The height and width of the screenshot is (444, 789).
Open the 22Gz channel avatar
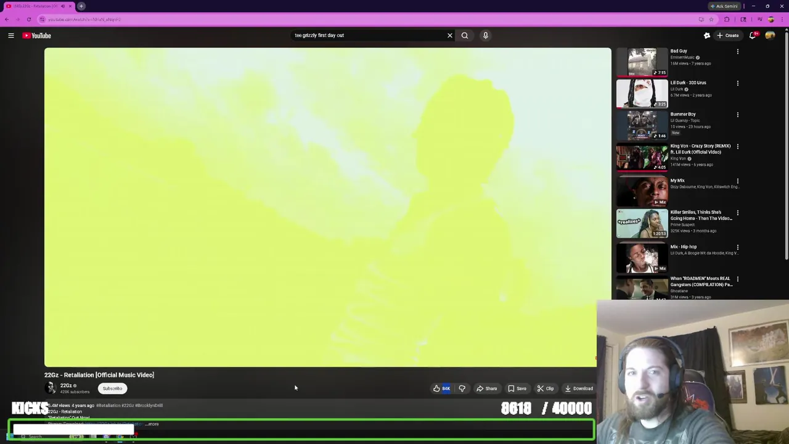coord(50,388)
